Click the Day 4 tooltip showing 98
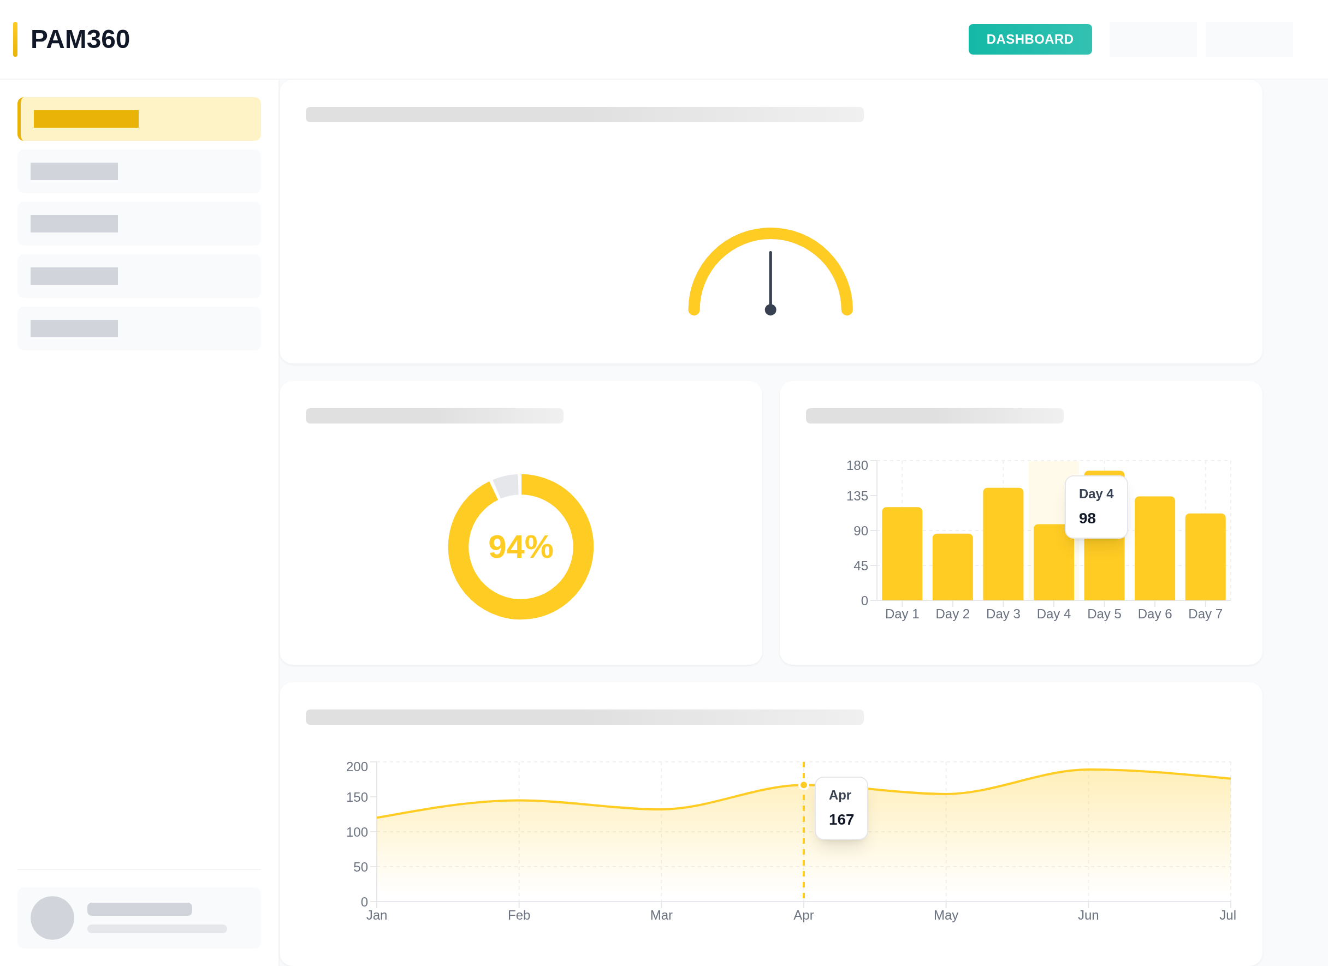Image resolution: width=1328 pixels, height=966 pixels. [x=1095, y=506]
